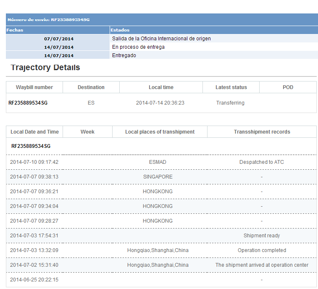Select the "Latest status" column header

231,87
